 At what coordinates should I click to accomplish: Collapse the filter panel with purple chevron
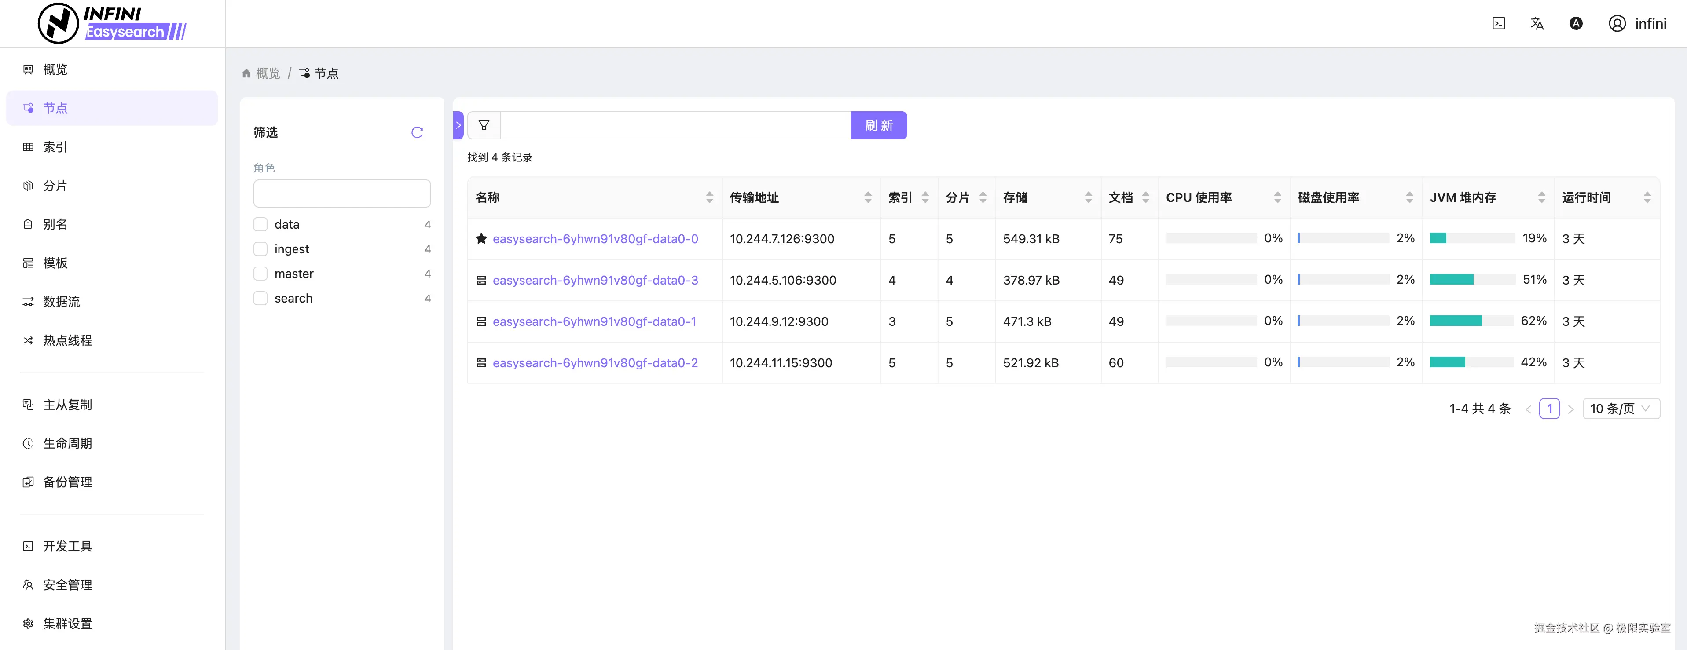click(458, 125)
